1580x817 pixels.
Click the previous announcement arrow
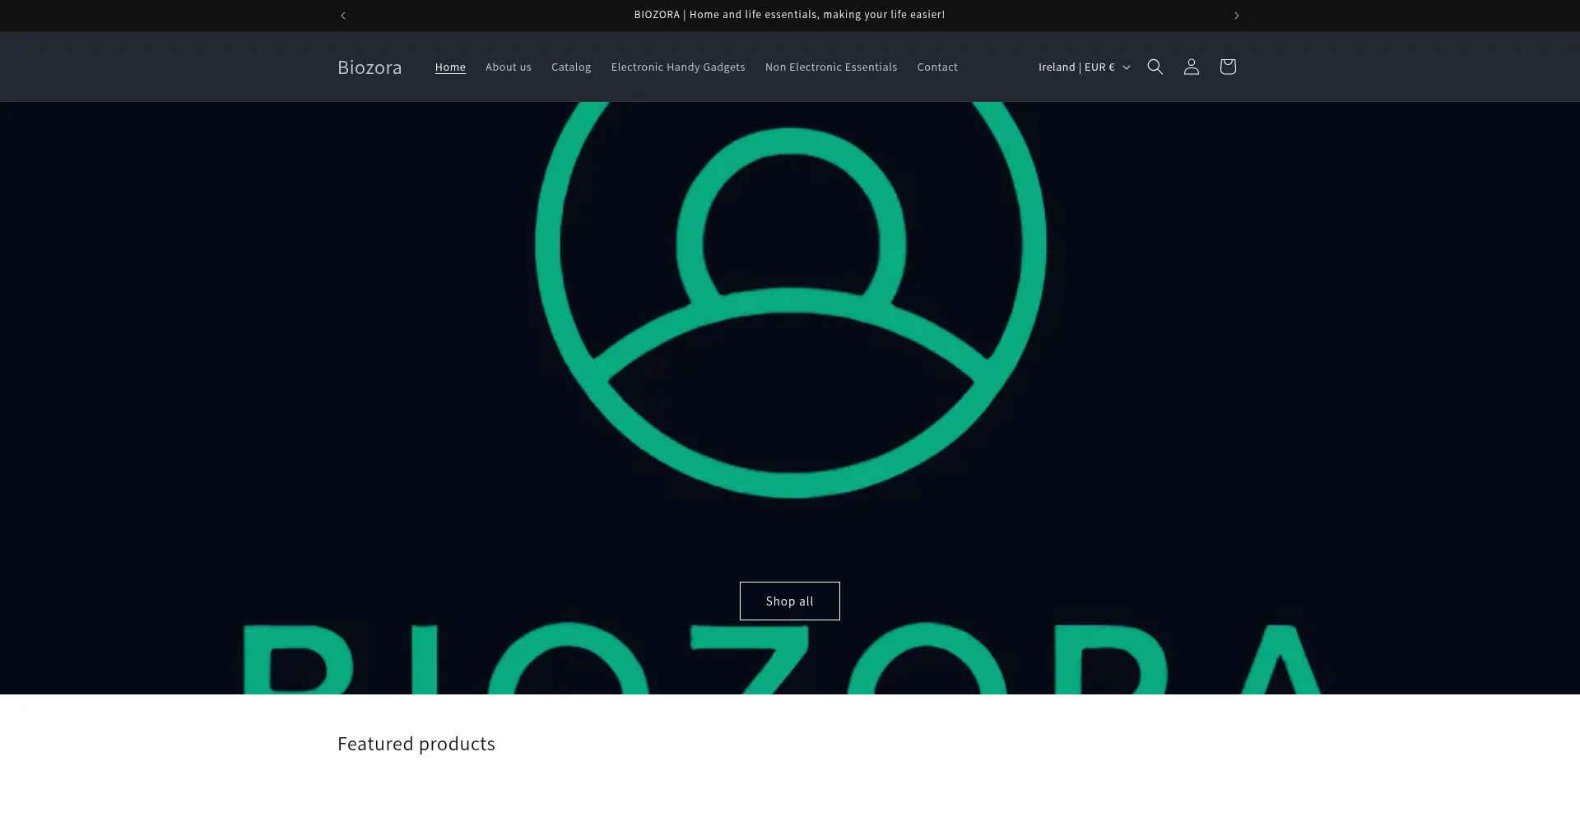[343, 16]
